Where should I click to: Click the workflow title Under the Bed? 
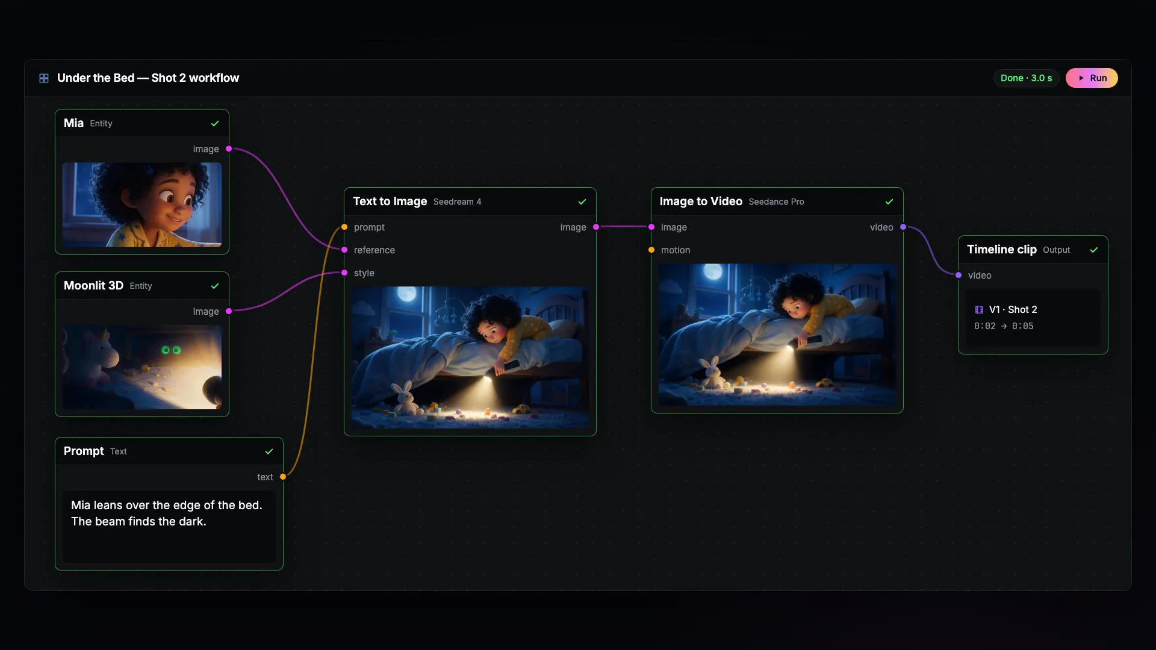(148, 78)
